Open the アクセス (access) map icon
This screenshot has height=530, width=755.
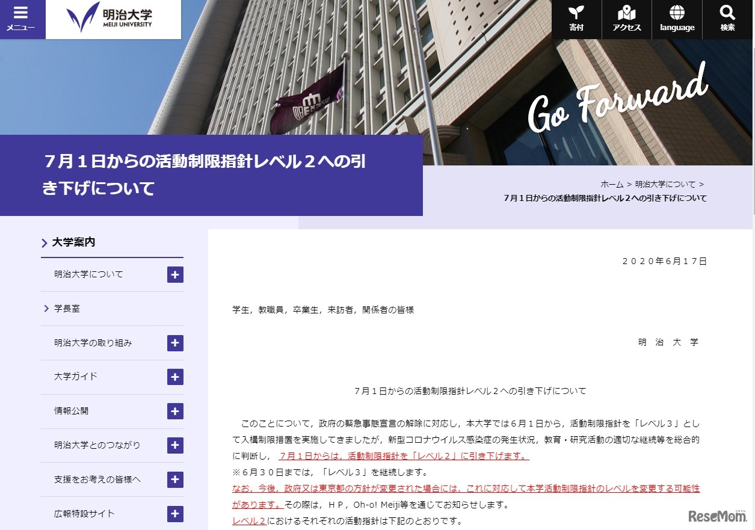[x=626, y=18]
